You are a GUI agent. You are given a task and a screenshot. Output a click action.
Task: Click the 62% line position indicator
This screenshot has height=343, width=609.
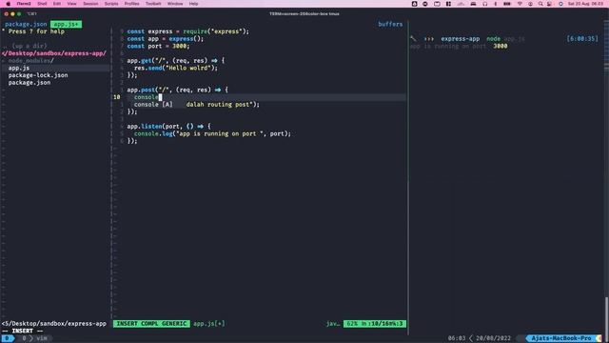(375, 324)
